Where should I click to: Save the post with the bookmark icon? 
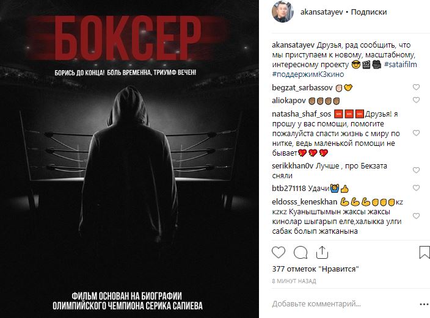click(x=425, y=252)
